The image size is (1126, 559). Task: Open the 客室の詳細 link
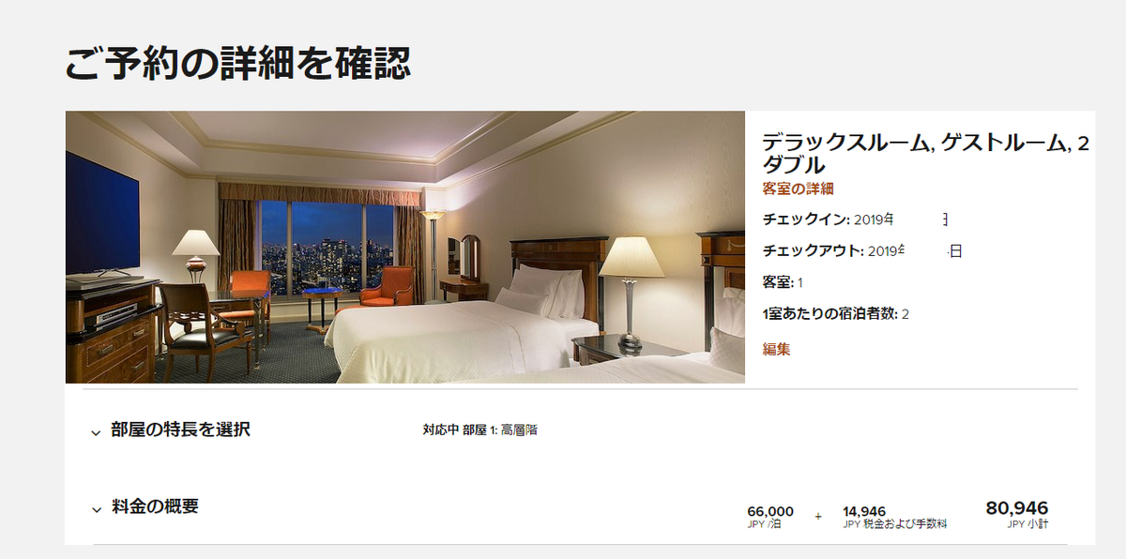tap(799, 189)
